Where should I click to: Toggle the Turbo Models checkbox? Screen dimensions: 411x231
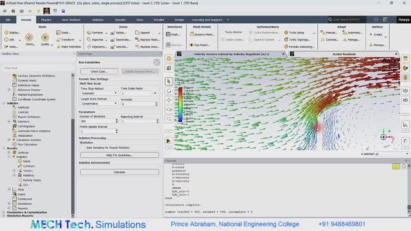pos(222,32)
